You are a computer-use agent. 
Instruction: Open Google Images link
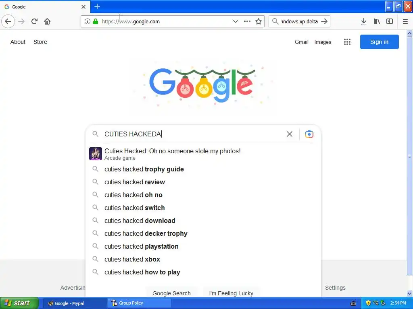[x=323, y=42]
